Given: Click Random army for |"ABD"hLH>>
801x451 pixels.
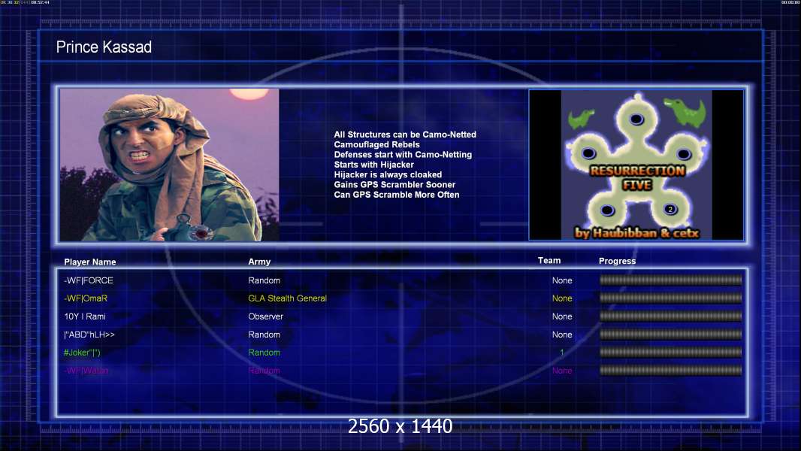Looking at the screenshot, I should tap(264, 334).
